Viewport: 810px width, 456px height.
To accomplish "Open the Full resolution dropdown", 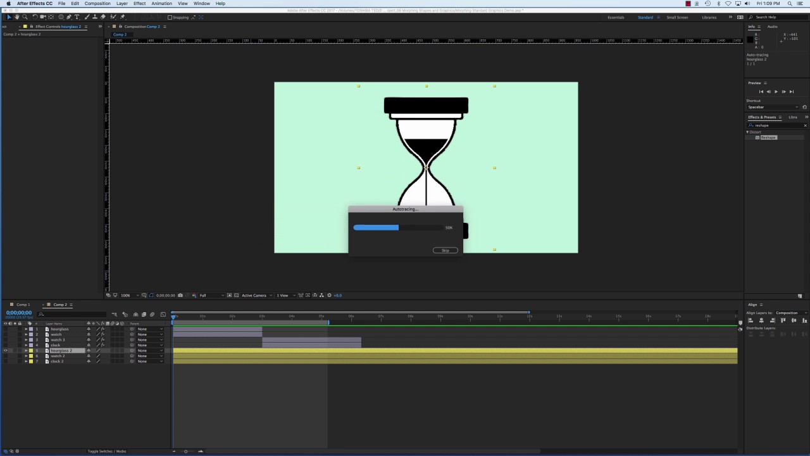I will [211, 295].
